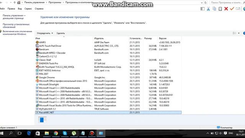
Task: Select the PascalABC.NET row
Action: (x=108, y=112)
